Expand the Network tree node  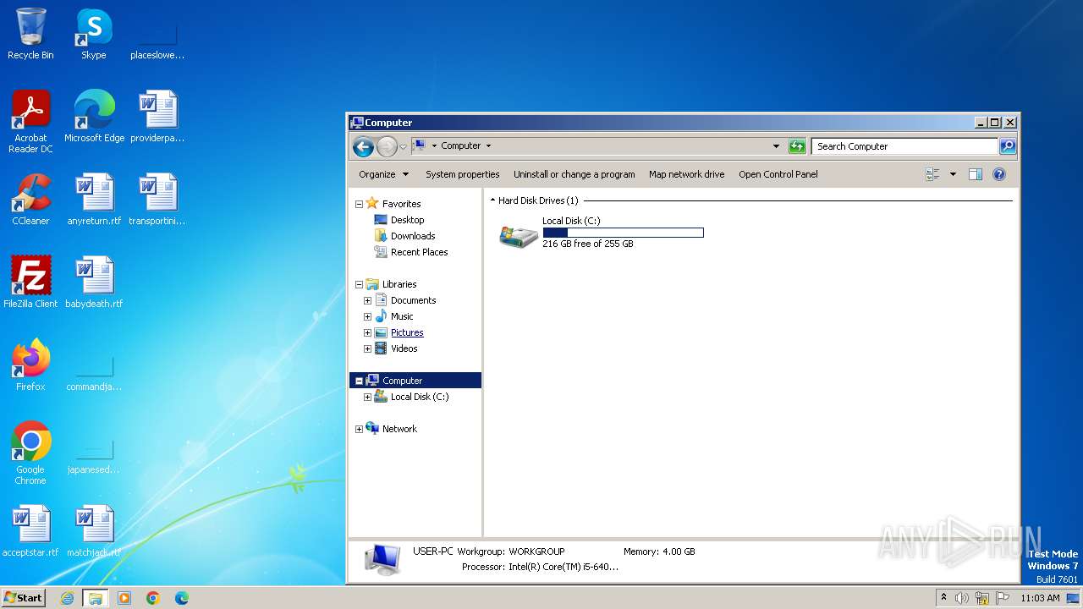359,429
